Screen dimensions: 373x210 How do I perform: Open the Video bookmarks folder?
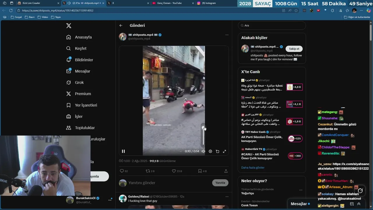pyautogui.click(x=43, y=17)
